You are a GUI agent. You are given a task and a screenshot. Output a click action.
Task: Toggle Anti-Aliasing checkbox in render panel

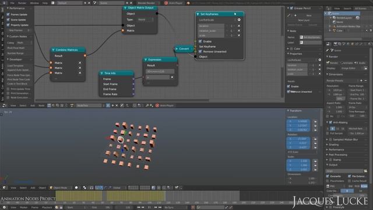click(x=330, y=123)
